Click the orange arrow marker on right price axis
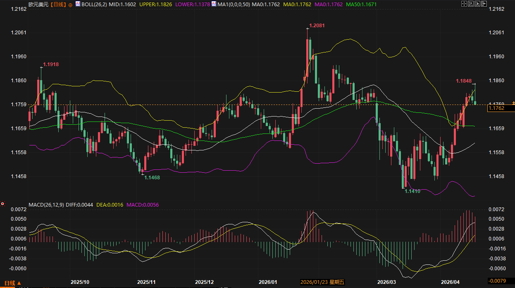This screenshot has height=288, width=515. [x=513, y=102]
